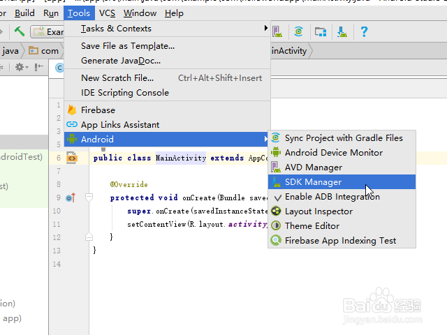Image resolution: width=447 pixels, height=335 pixels.
Task: Click the @Override annotation text
Action: pos(129,184)
